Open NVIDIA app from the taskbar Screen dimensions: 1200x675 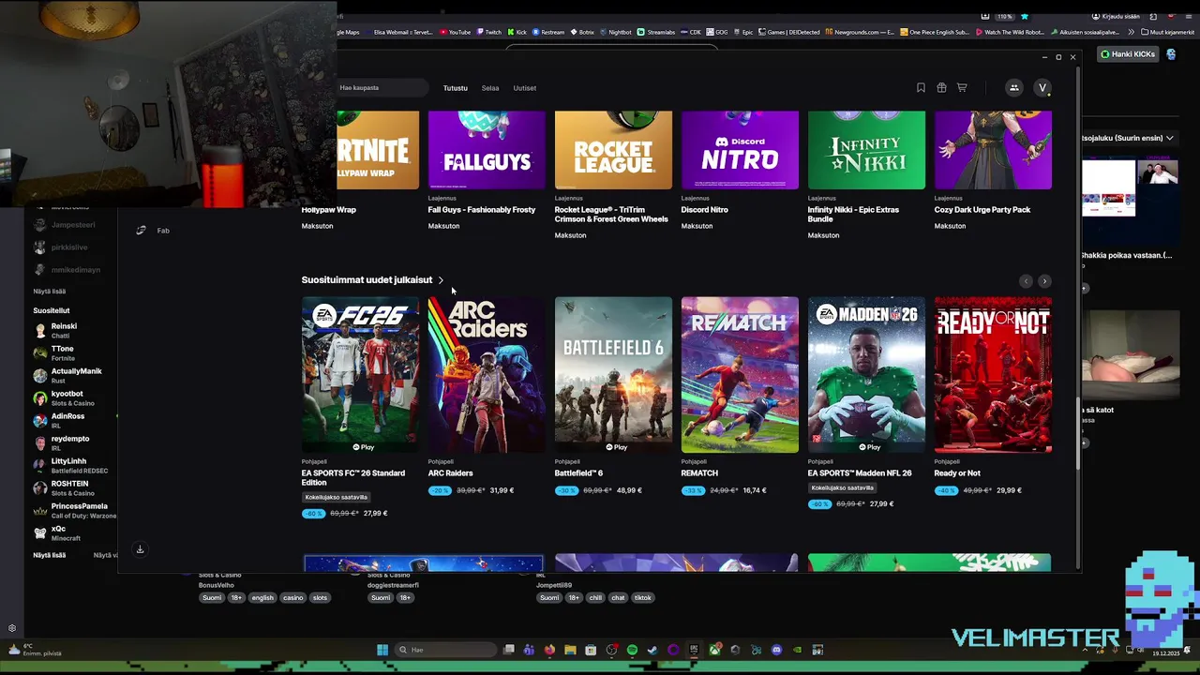(797, 650)
